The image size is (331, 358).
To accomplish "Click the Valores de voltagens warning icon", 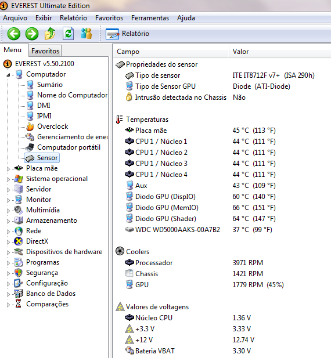I will coord(120,307).
